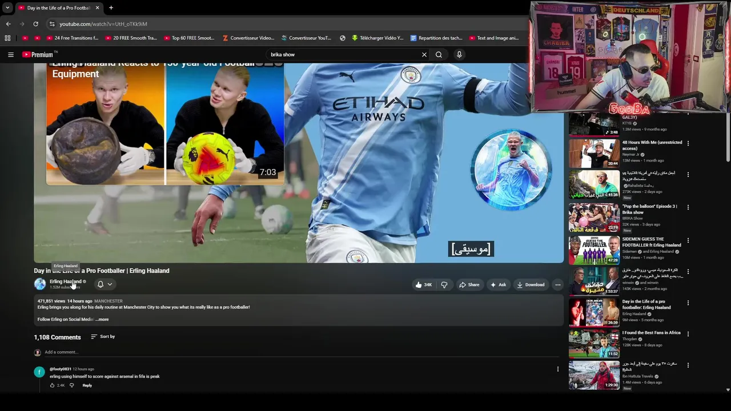Click the scrollbar down arrow
Screen dimensions: 731x411
click(728, 390)
